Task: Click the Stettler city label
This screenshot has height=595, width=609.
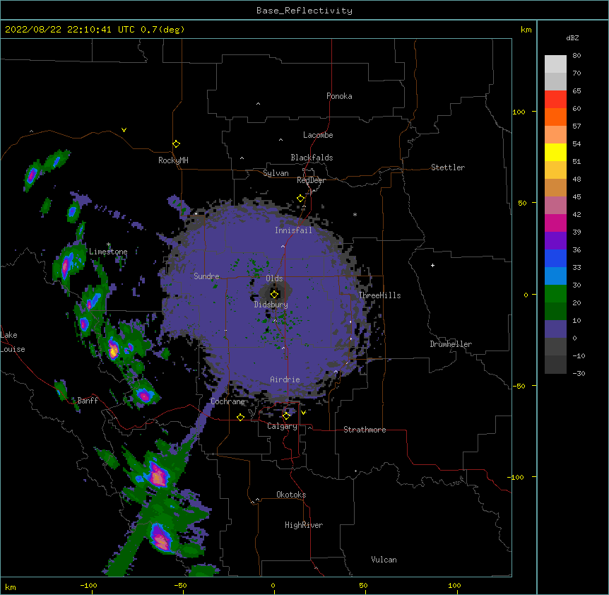Action: [448, 167]
